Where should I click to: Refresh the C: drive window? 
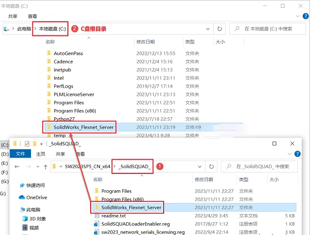pos(219,29)
